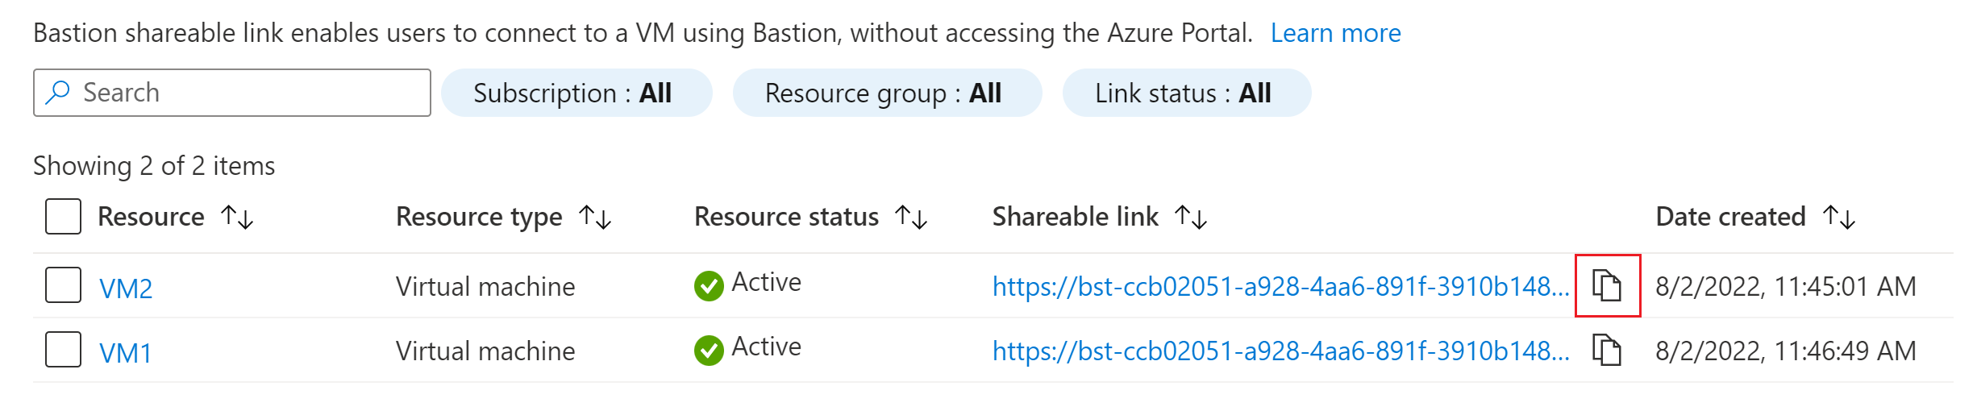Image resolution: width=1977 pixels, height=411 pixels.
Task: Open the Link status filter
Action: tap(1187, 93)
